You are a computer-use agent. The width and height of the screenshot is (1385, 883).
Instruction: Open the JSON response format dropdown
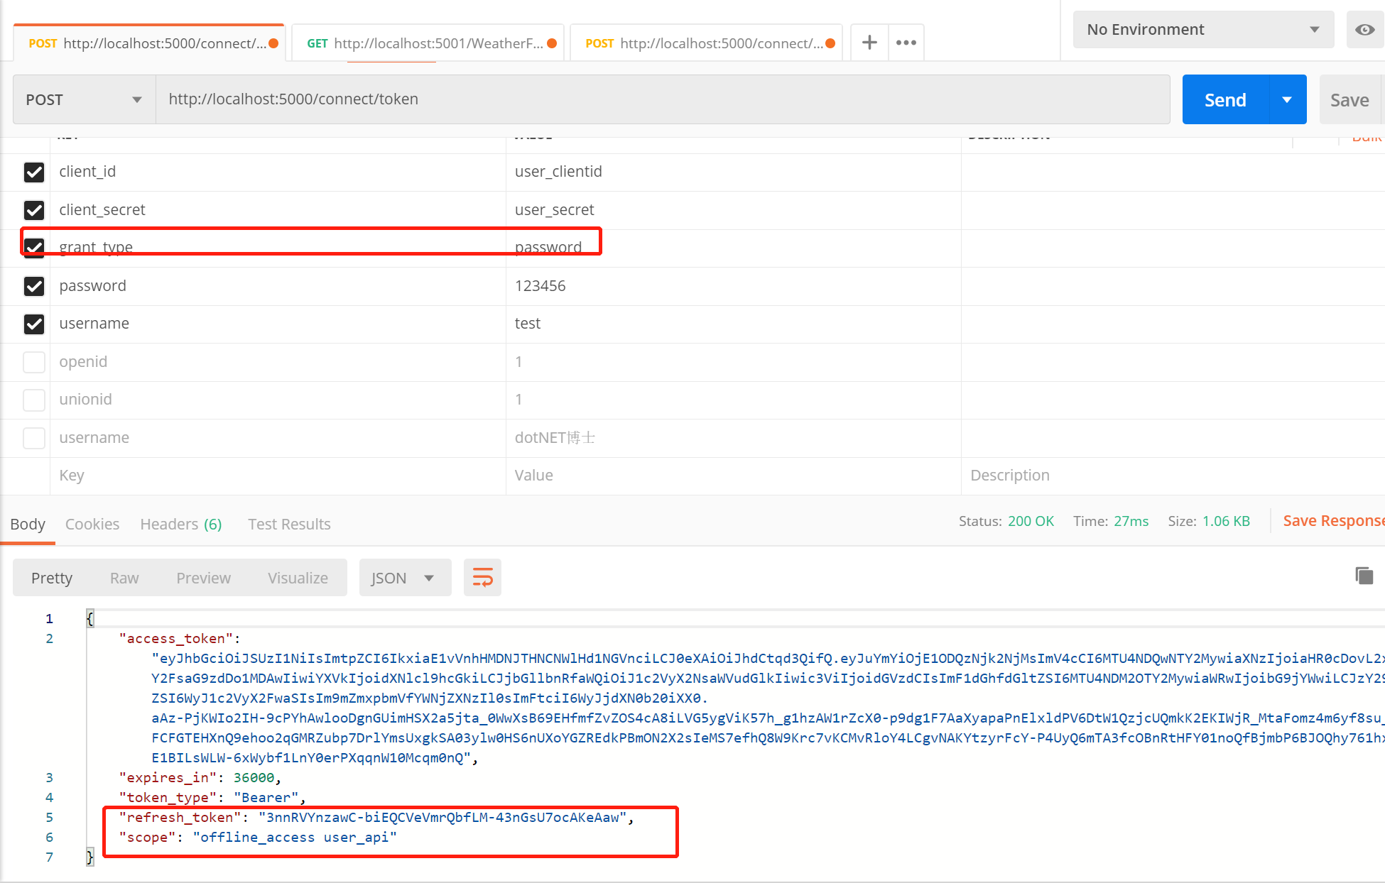coord(404,577)
